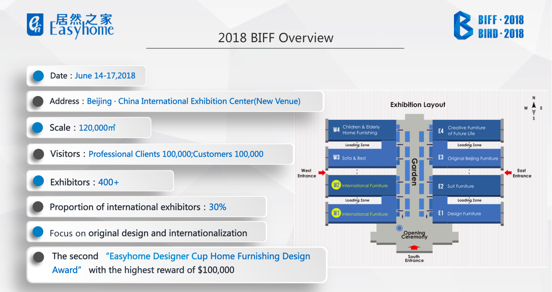This screenshot has height=292, width=552.
Task: Click the blue bullet beside Date
Action: (38, 76)
